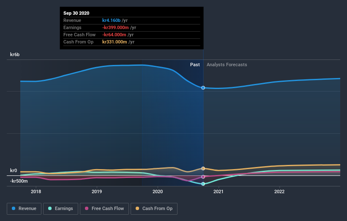Click the Cash From Op data point marker

(203, 168)
